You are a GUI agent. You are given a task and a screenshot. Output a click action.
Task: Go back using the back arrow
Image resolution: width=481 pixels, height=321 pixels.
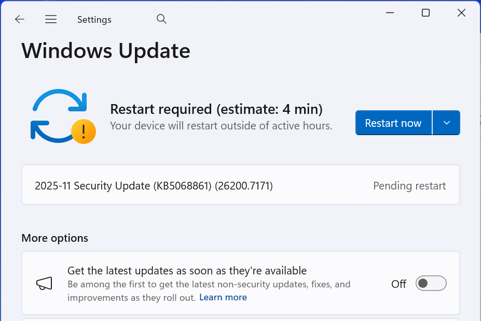pos(20,20)
